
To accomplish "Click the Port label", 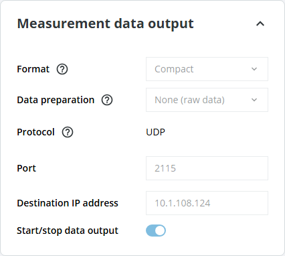I will pyautogui.click(x=26, y=168).
